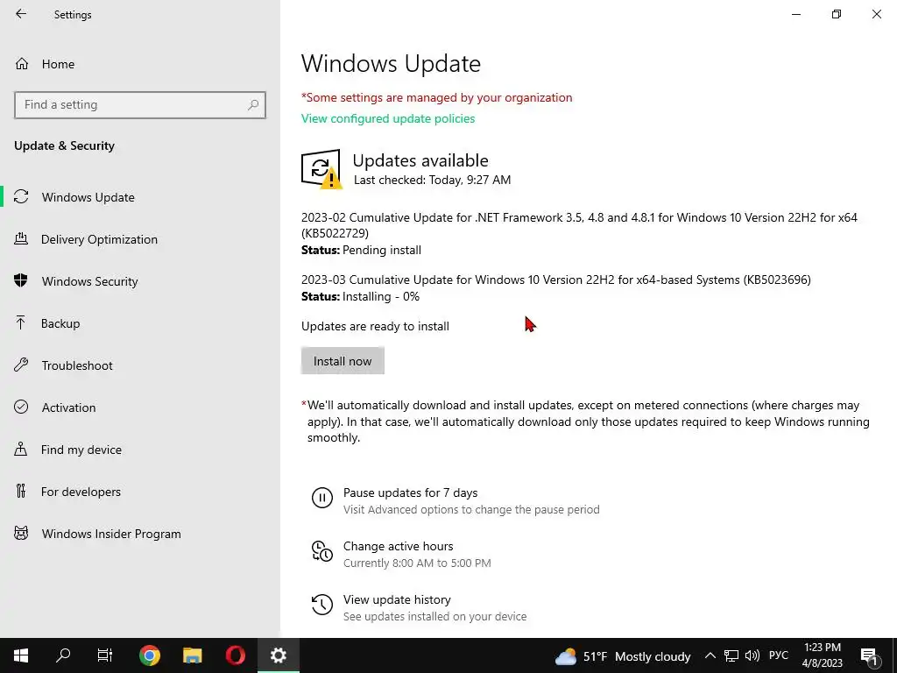Image resolution: width=897 pixels, height=673 pixels.
Task: Click the Home house icon
Action: coord(22,63)
